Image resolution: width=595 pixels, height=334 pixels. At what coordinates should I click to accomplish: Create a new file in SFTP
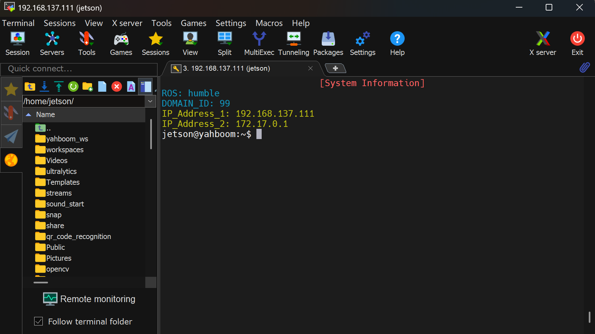pos(102,86)
